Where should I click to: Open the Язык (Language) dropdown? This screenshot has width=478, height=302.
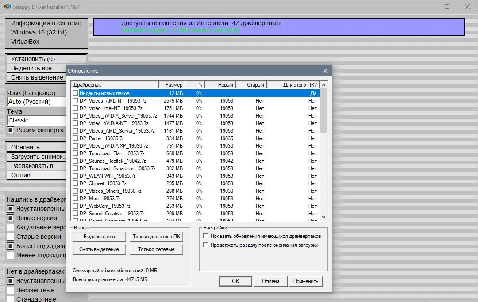pyautogui.click(x=37, y=102)
